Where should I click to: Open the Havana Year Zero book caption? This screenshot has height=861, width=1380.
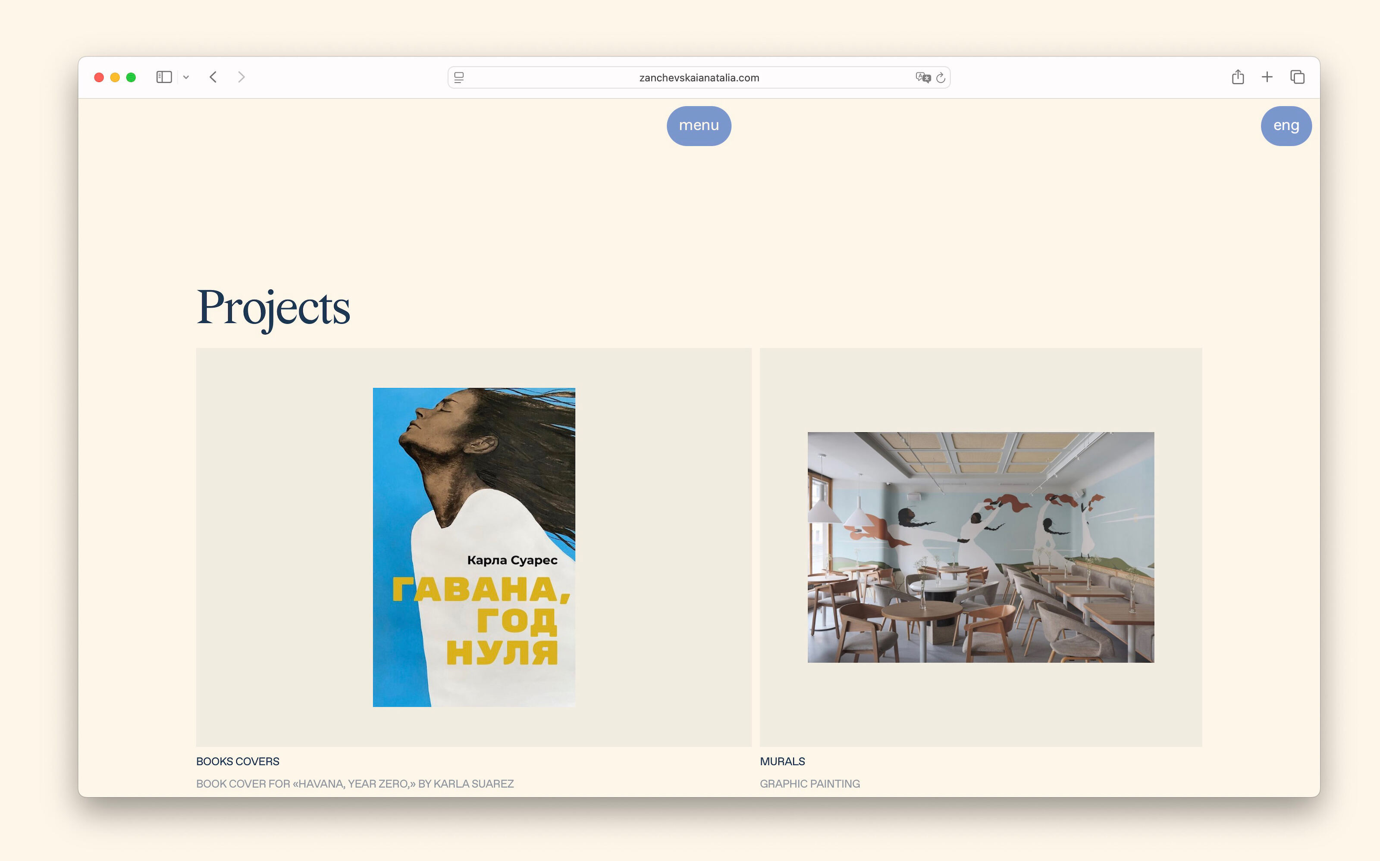click(x=354, y=783)
